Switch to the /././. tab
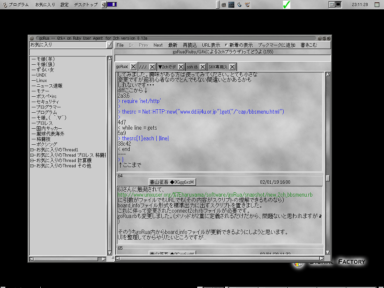 143,67
